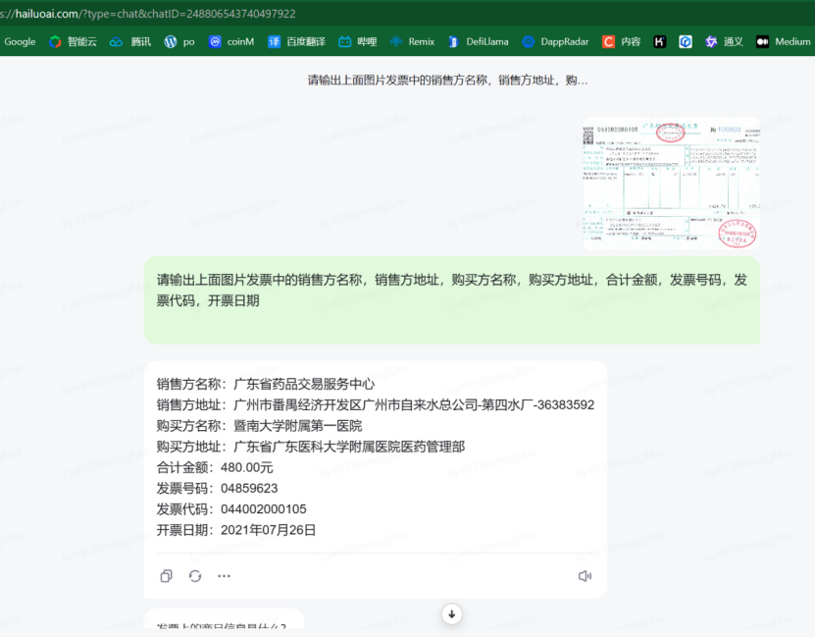This screenshot has height=638, width=815.
Task: Click the 发票代码 044002000105 line
Action: (231, 509)
